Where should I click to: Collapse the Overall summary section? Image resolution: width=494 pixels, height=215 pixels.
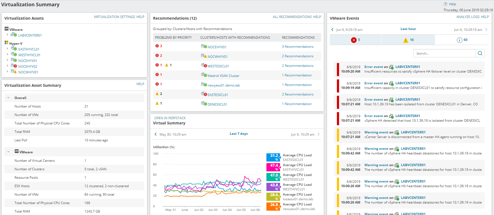click(8, 98)
